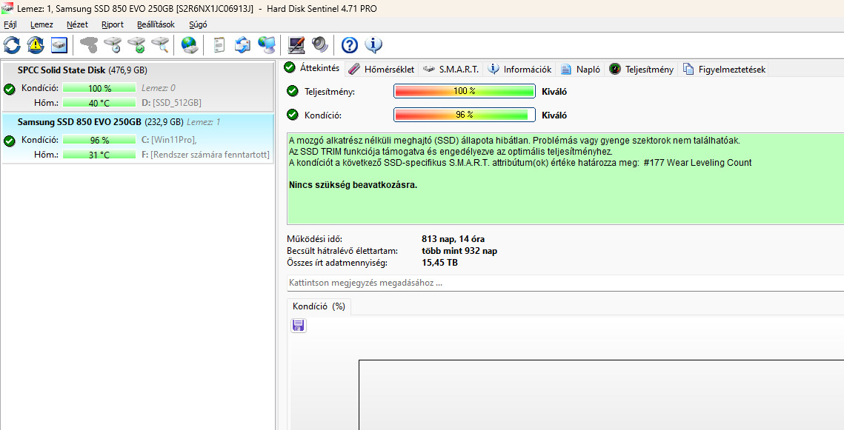Screen dimensions: 844x430
Task: Click the disk with green checkmark icon
Action: tap(137, 45)
